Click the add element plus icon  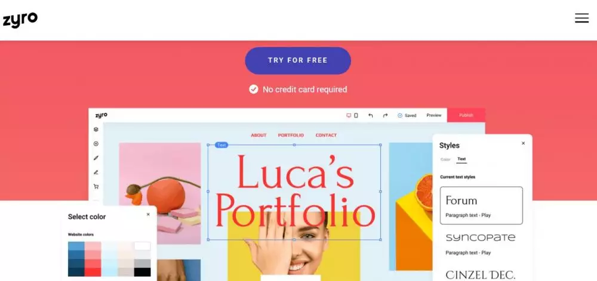click(96, 144)
